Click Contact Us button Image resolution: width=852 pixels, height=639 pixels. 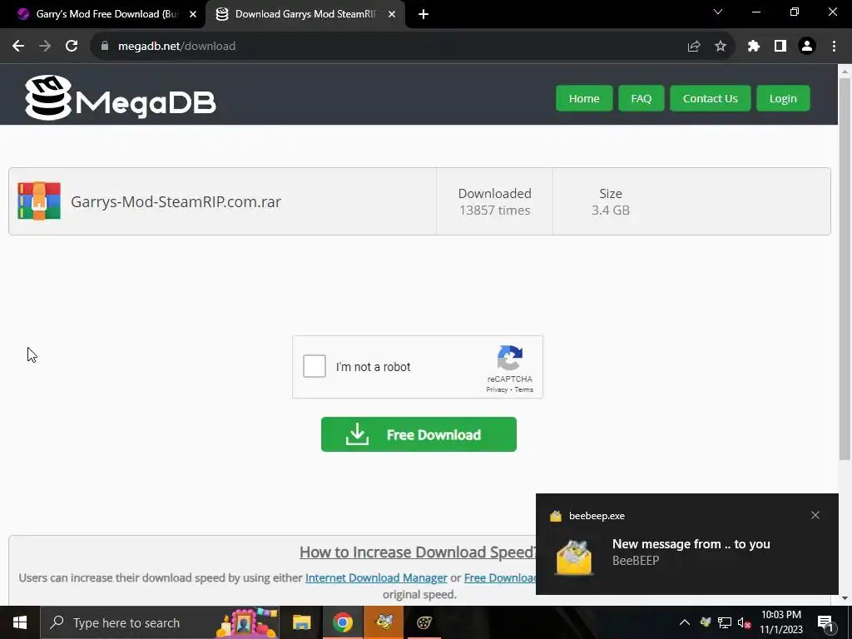click(711, 98)
